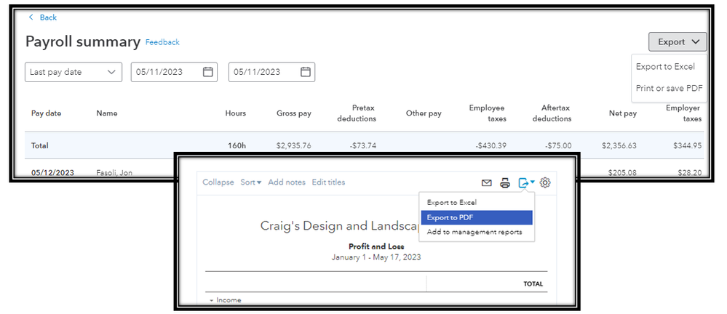The image size is (727, 314).
Task: Click the email envelope icon in report toolbar
Action: [486, 183]
